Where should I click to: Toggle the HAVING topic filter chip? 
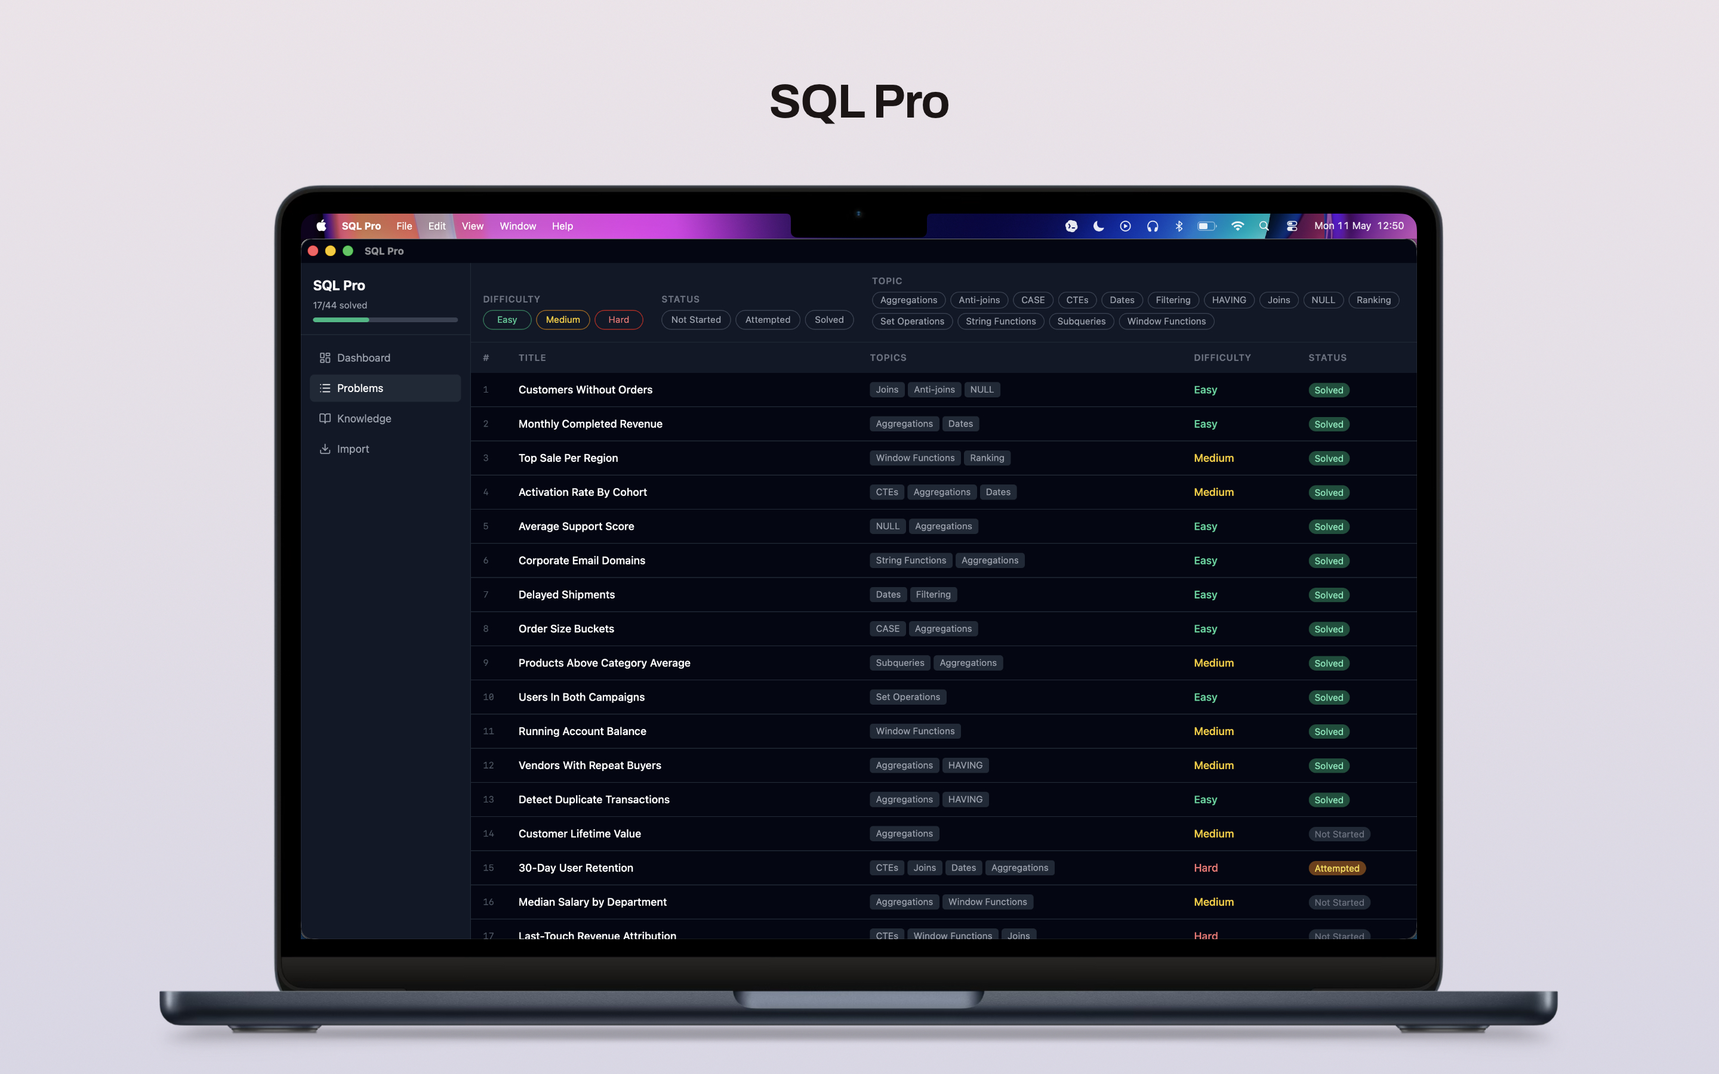coord(1229,300)
